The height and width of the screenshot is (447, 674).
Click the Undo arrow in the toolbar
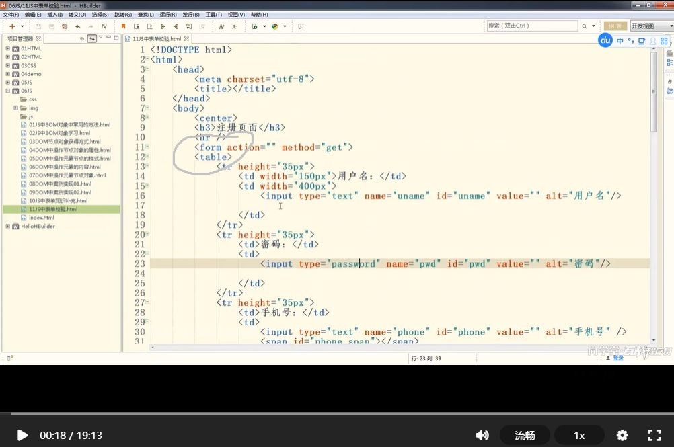click(x=78, y=26)
